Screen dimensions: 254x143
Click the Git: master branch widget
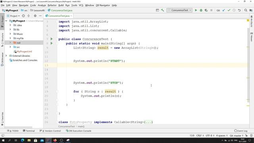tap(237, 135)
